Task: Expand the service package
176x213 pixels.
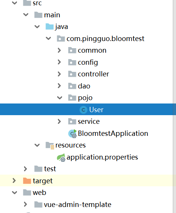Action: [x=59, y=122]
